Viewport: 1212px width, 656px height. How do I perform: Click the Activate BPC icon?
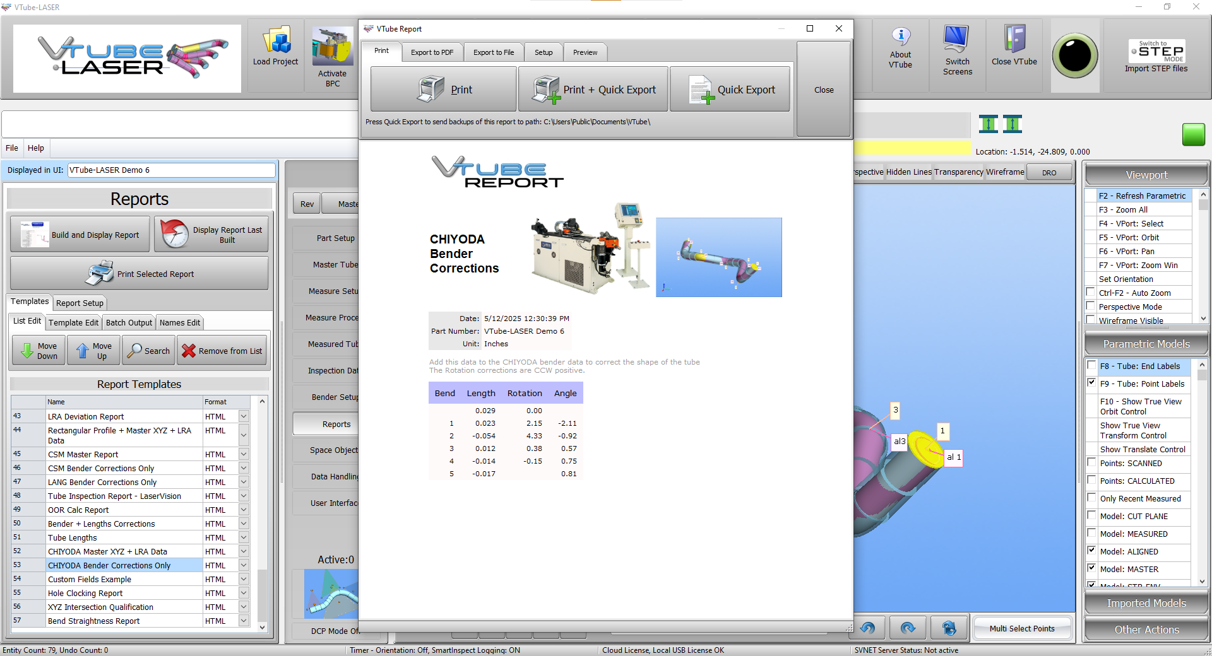pyautogui.click(x=332, y=46)
